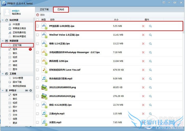Open 更多 under the PP助手 device
This screenshot has height=131, width=185.
click(x=15, y=123)
